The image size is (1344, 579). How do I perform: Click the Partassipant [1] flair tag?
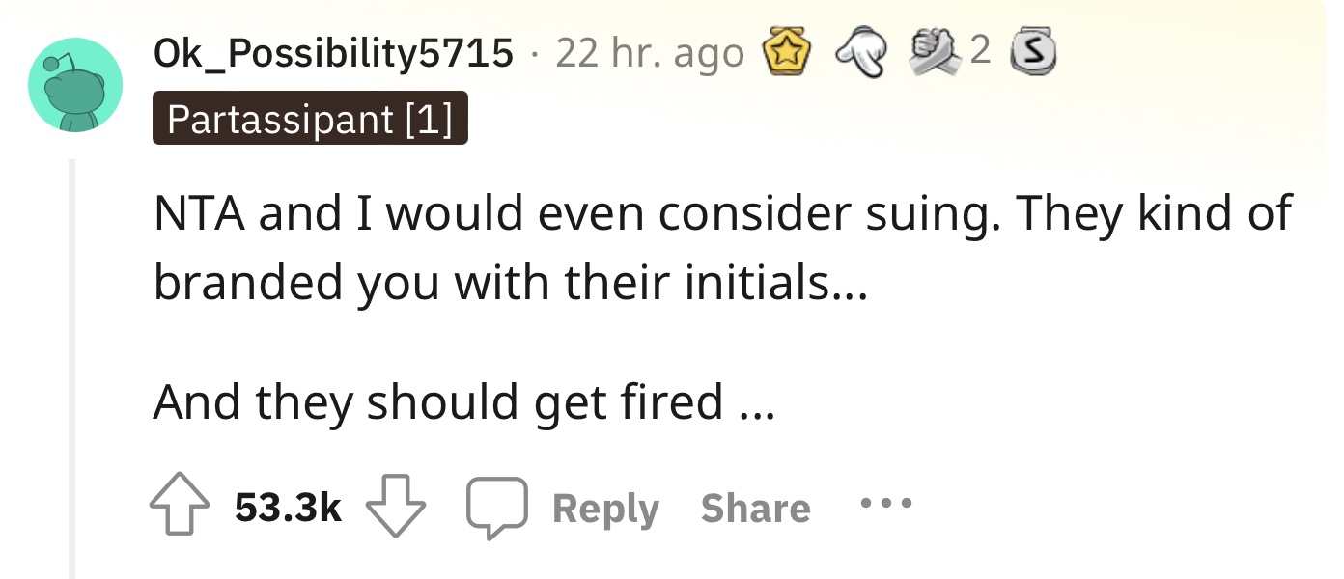click(x=310, y=119)
